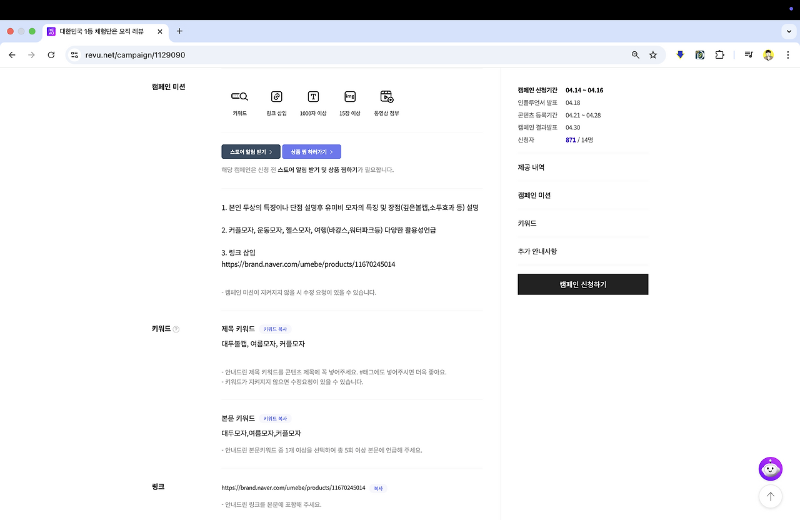Click the 동영상 첨부 video attachment icon
800x520 pixels.
(386, 97)
